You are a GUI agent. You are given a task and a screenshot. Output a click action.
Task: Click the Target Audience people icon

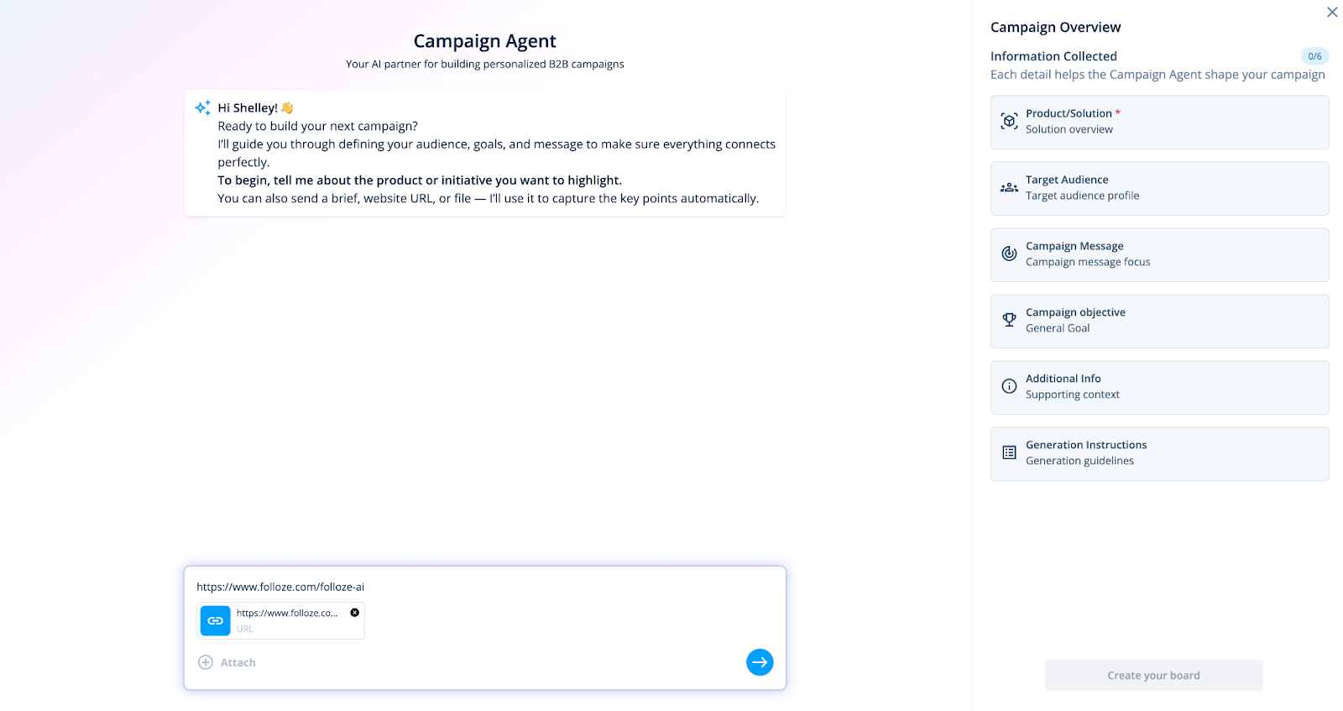[x=1009, y=188]
